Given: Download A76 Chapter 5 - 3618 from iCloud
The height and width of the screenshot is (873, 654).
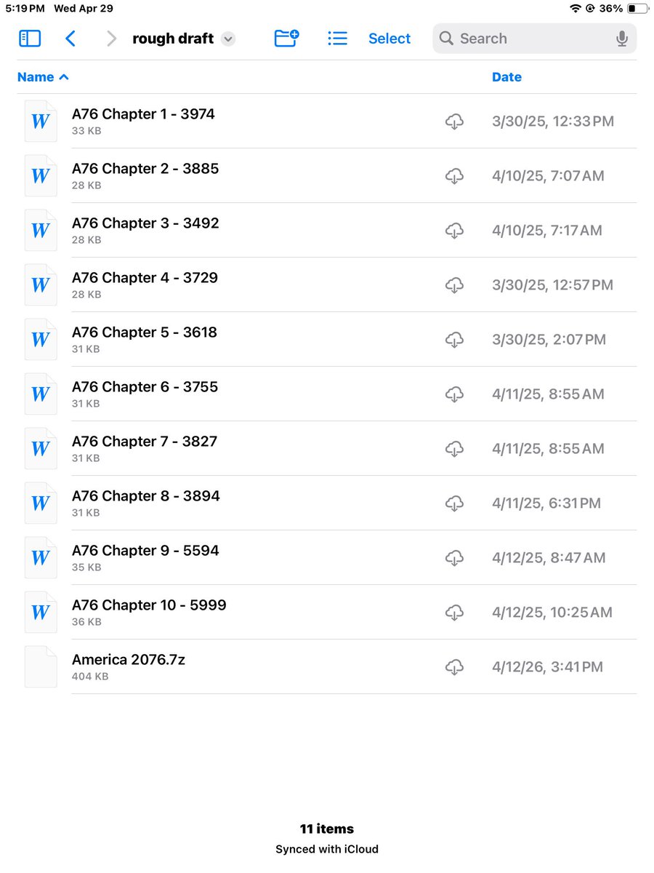Looking at the screenshot, I should pyautogui.click(x=454, y=340).
